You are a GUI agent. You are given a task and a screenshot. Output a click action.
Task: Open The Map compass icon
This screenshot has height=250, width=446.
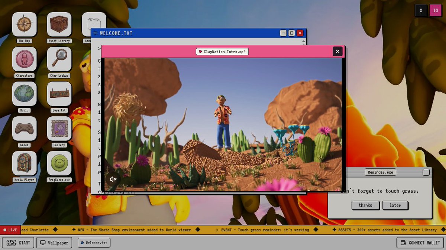click(x=25, y=24)
